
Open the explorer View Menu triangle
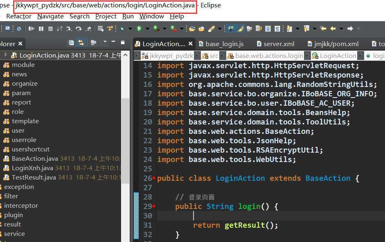(x=105, y=42)
